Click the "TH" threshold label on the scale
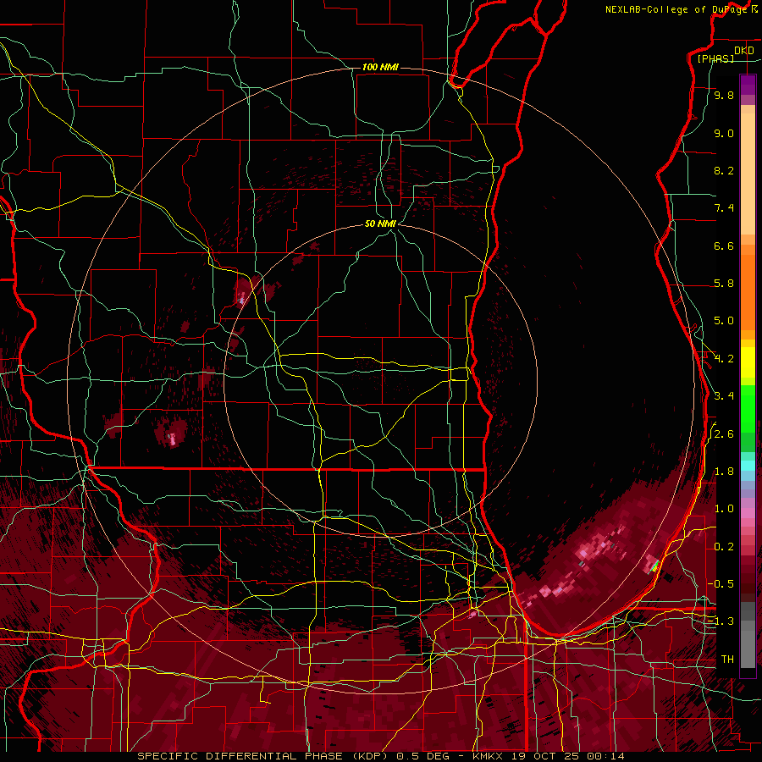The image size is (762, 762). pos(727,660)
